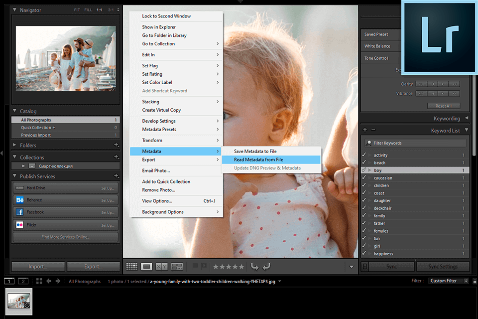Rotate photo left arrow icon
The width and height of the screenshot is (478, 319).
[x=254, y=267]
